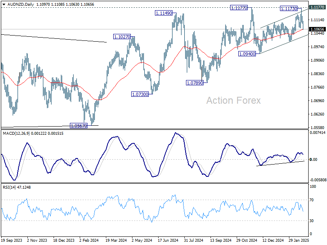
Task: Click the 2 Nov 2023 date on time axis
Action: point(37,240)
